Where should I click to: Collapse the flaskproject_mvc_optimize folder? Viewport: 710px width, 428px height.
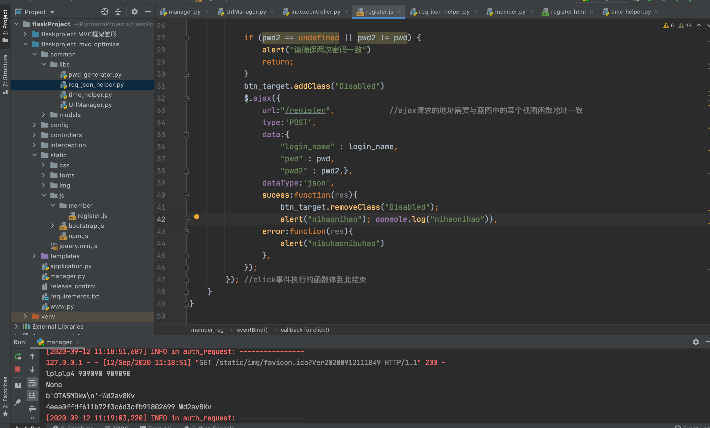tap(25, 44)
